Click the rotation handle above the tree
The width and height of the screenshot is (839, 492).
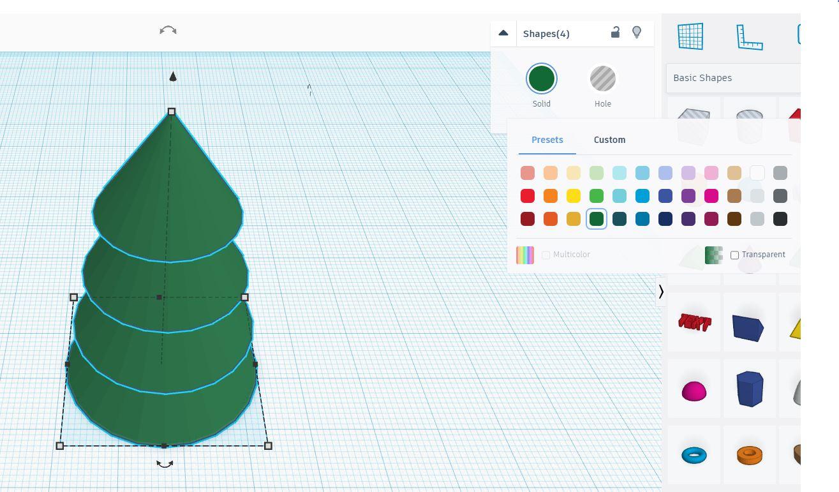[168, 31]
